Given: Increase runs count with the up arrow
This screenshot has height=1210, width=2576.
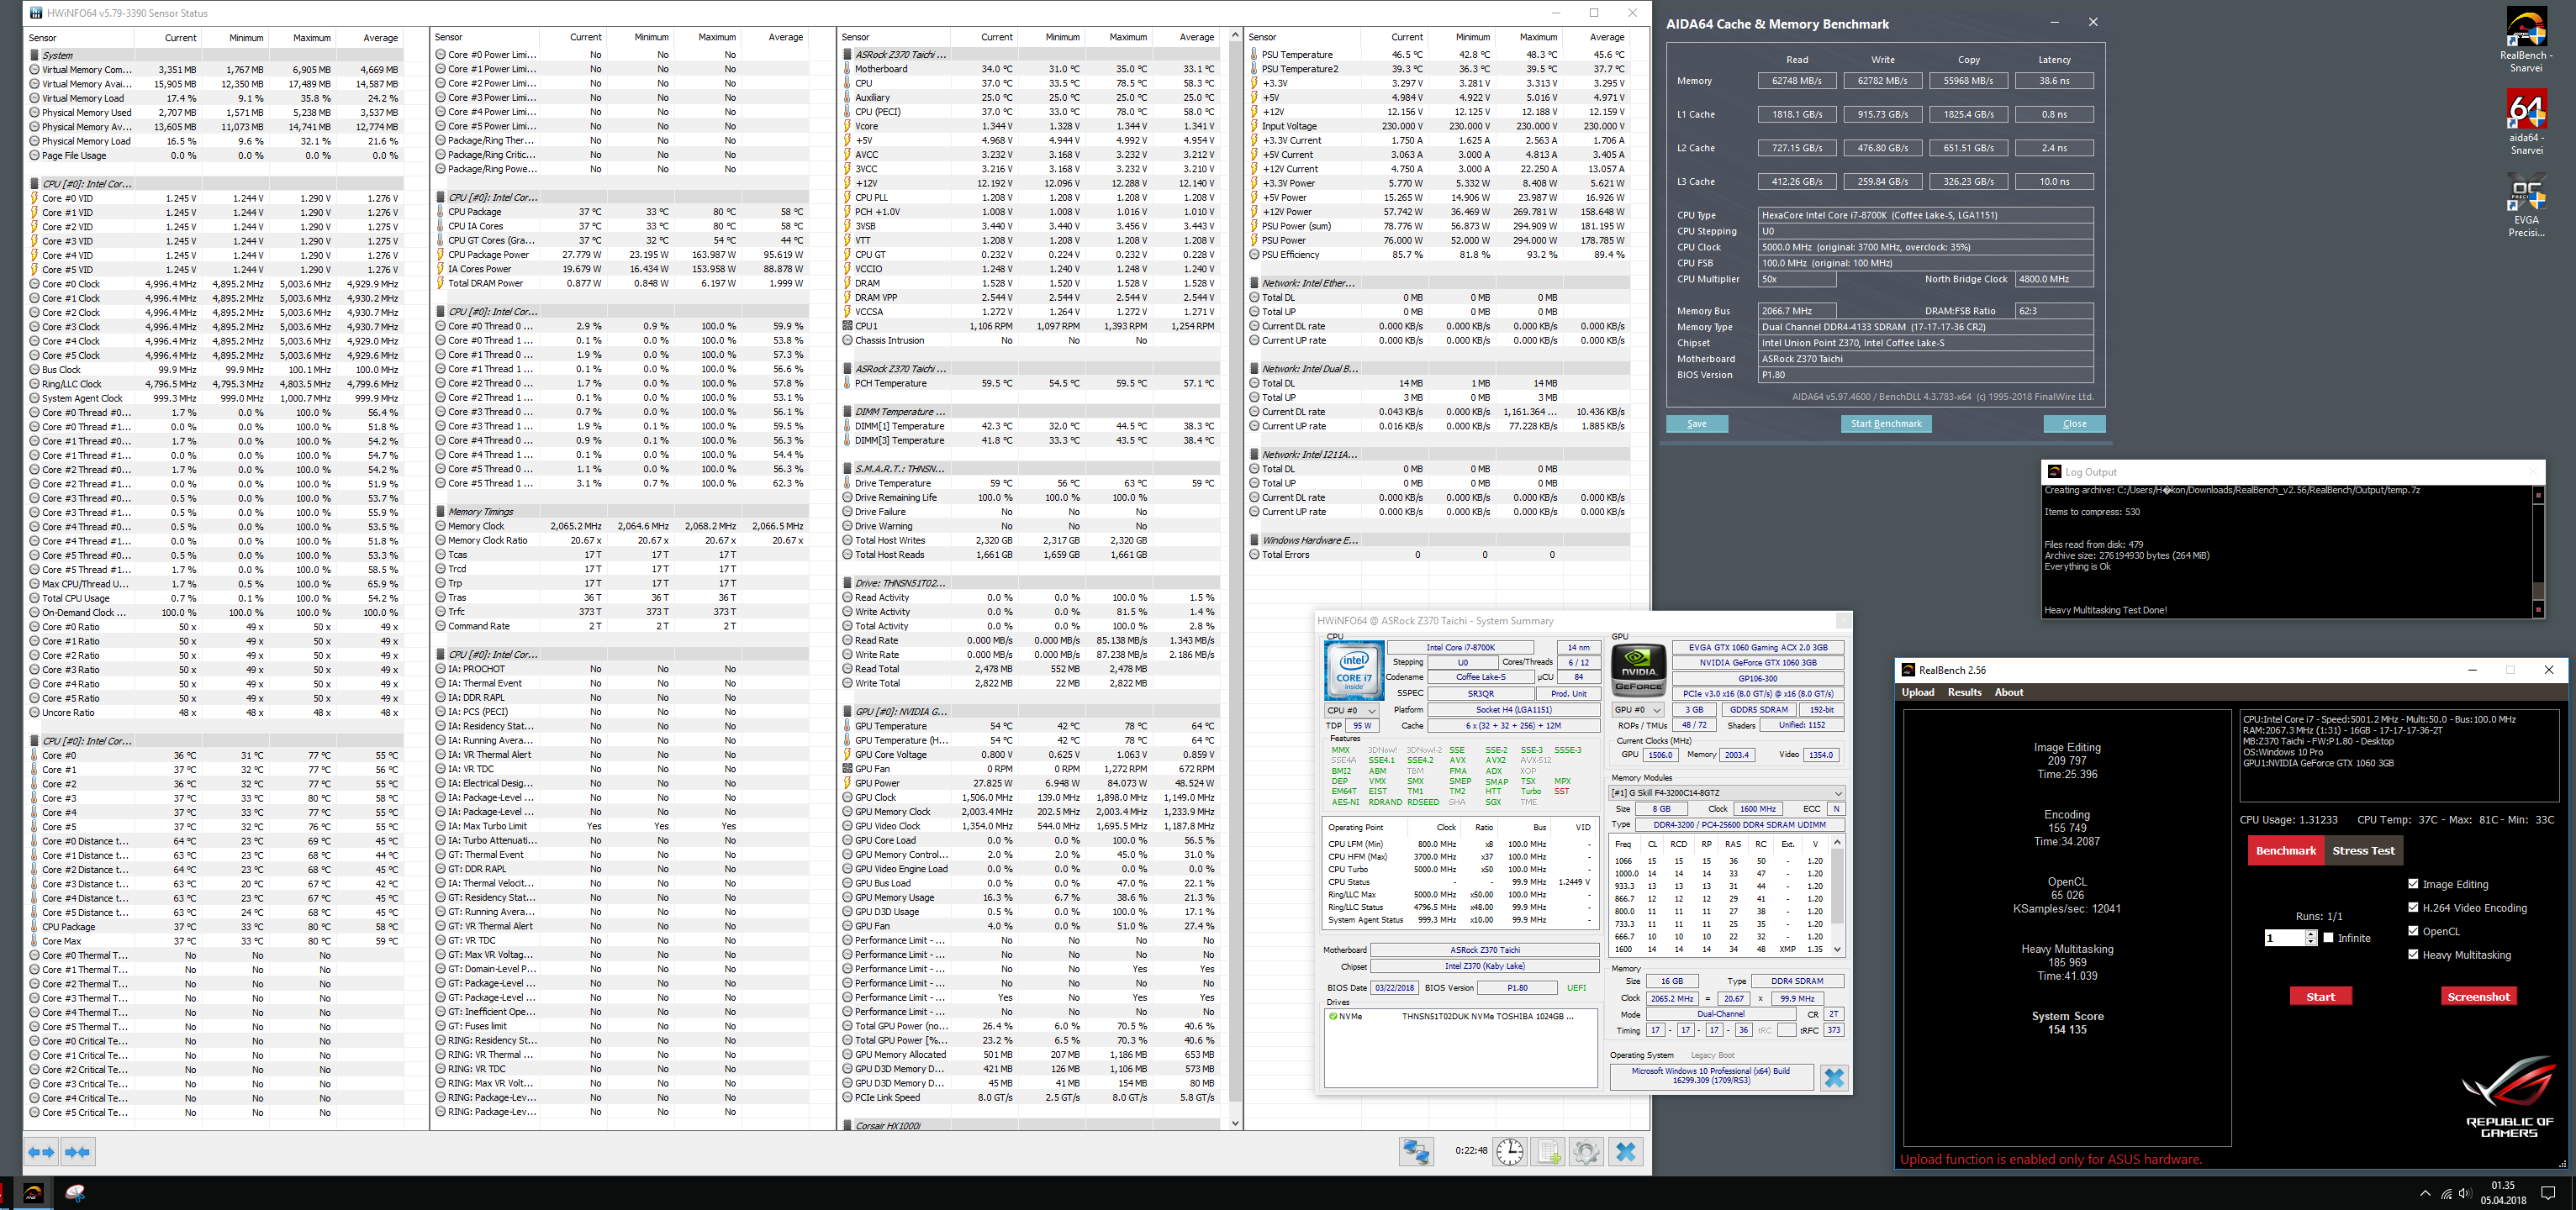Looking at the screenshot, I should click(x=2310, y=934).
